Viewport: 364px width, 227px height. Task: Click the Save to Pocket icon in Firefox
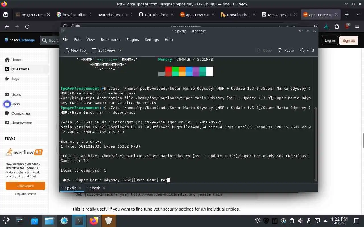[x=316, y=26]
